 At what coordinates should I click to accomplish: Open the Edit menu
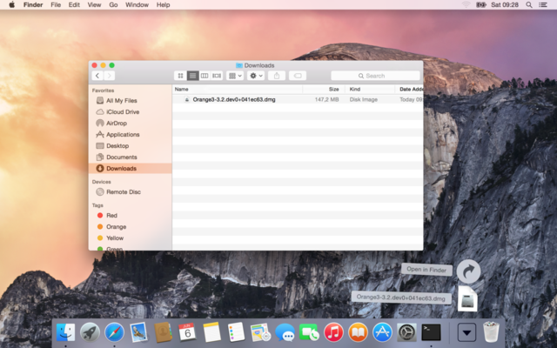(74, 4)
